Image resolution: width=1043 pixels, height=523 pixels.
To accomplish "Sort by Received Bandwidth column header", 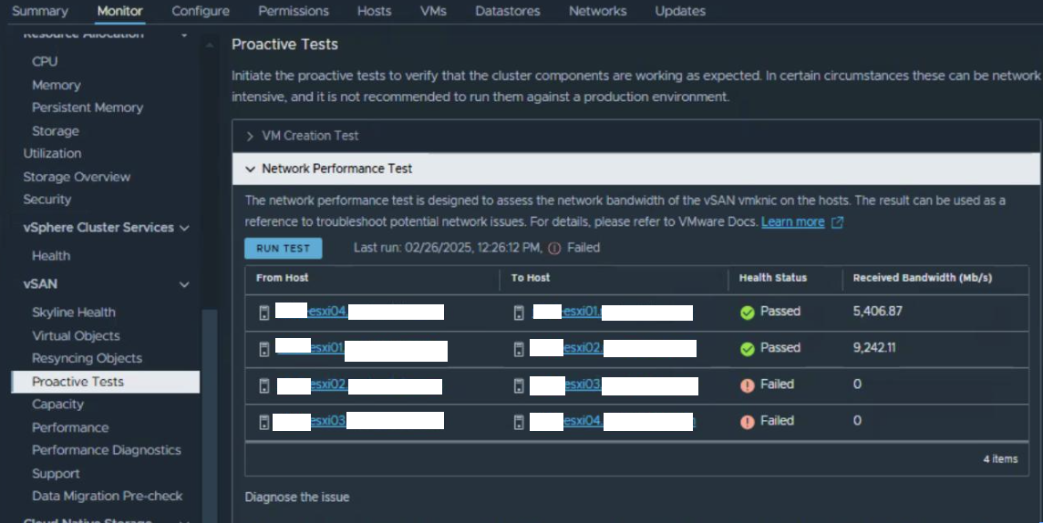I will pyautogui.click(x=923, y=278).
